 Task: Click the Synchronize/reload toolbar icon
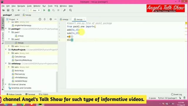click(13, 10)
